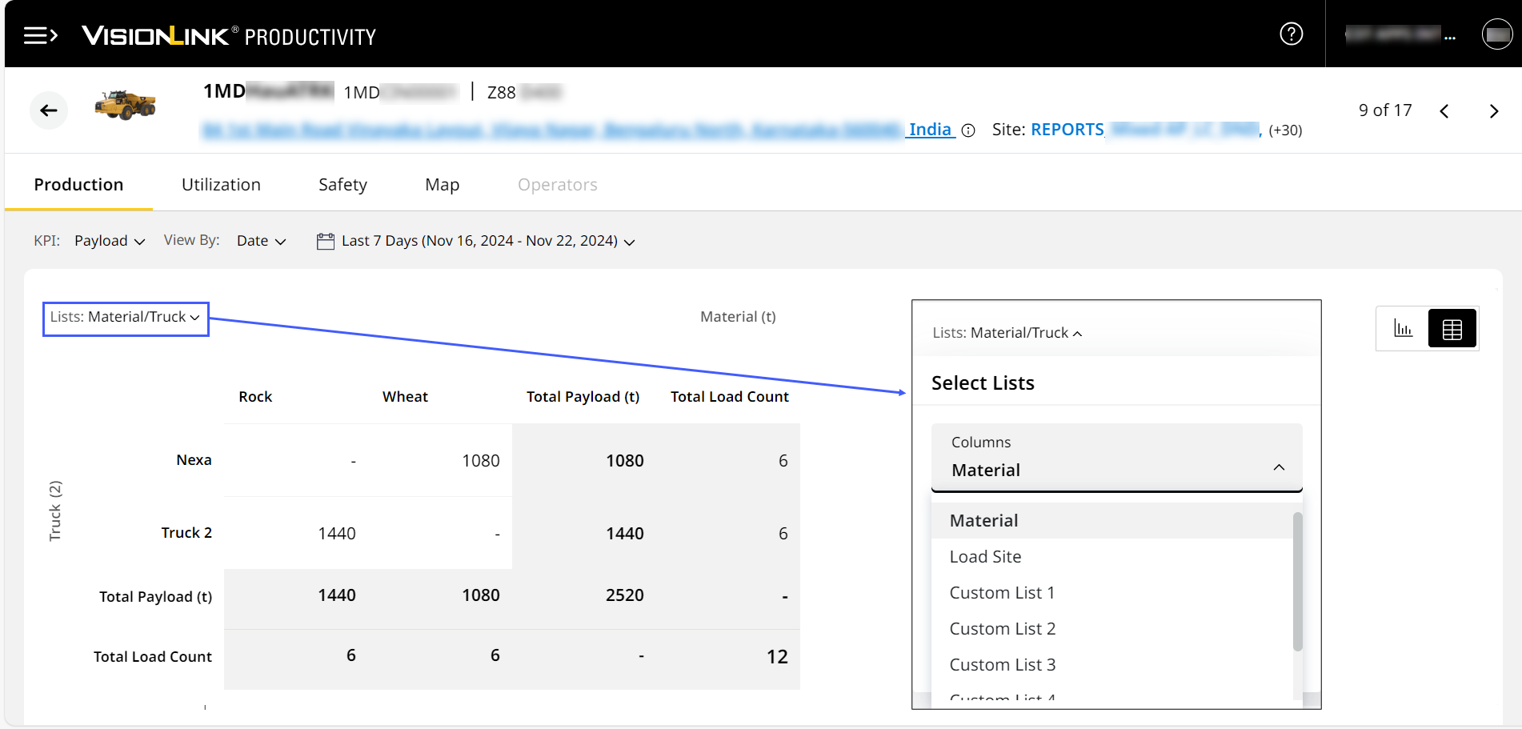Switch to the Safety tab
This screenshot has height=729, width=1522.
(342, 185)
